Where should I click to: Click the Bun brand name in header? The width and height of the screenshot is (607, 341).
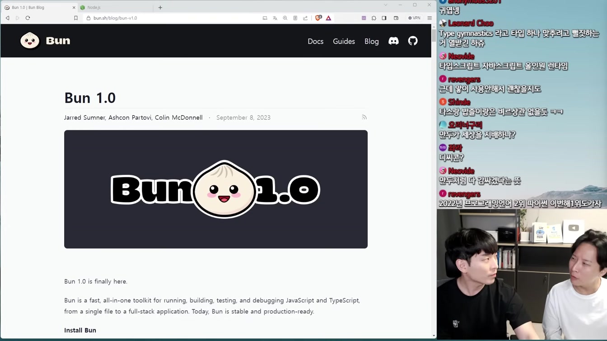point(58,41)
